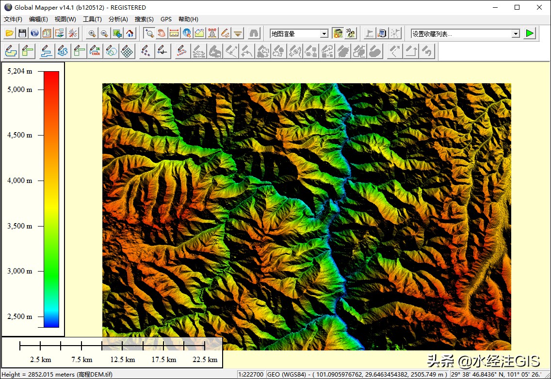Toggle hill shading with the sun icon
Image resolution: width=551 pixels, height=379 pixels.
pos(338,33)
